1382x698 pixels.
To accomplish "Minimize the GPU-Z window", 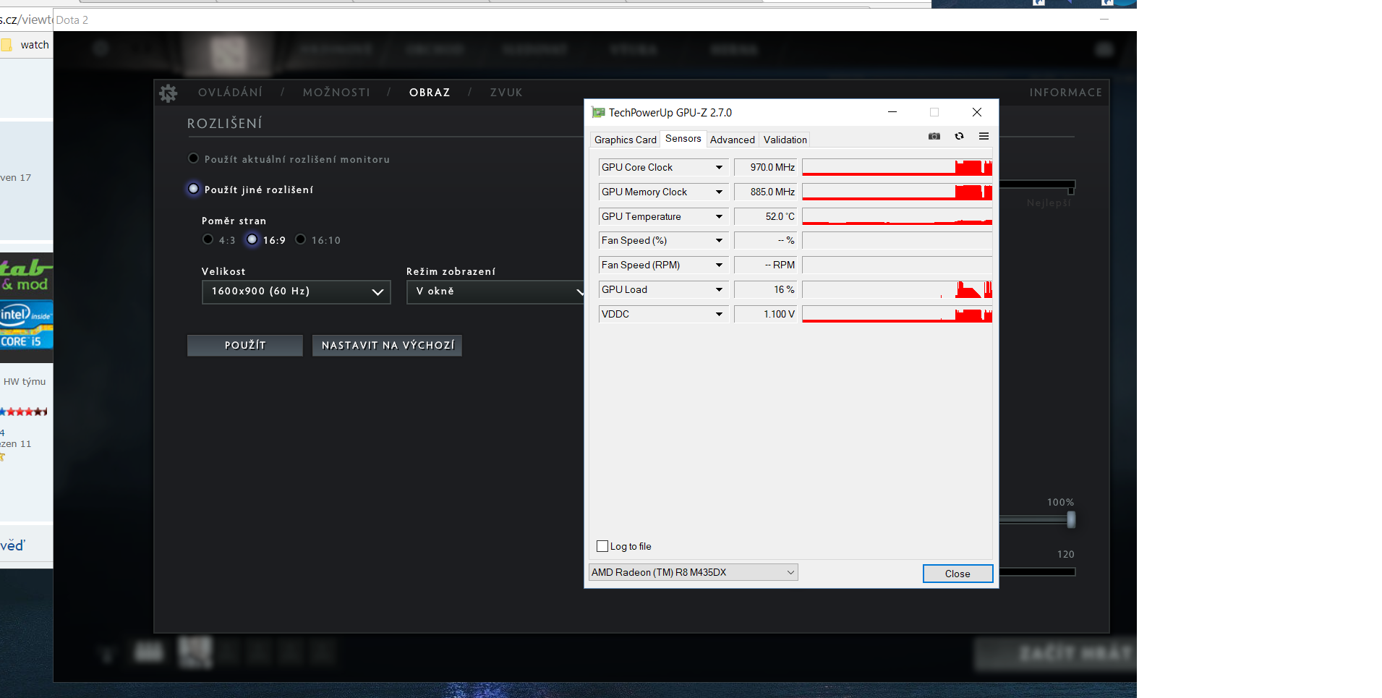I will (x=892, y=112).
